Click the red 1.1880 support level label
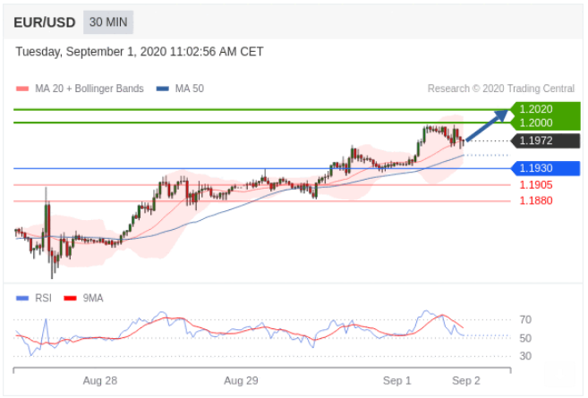 (535, 201)
